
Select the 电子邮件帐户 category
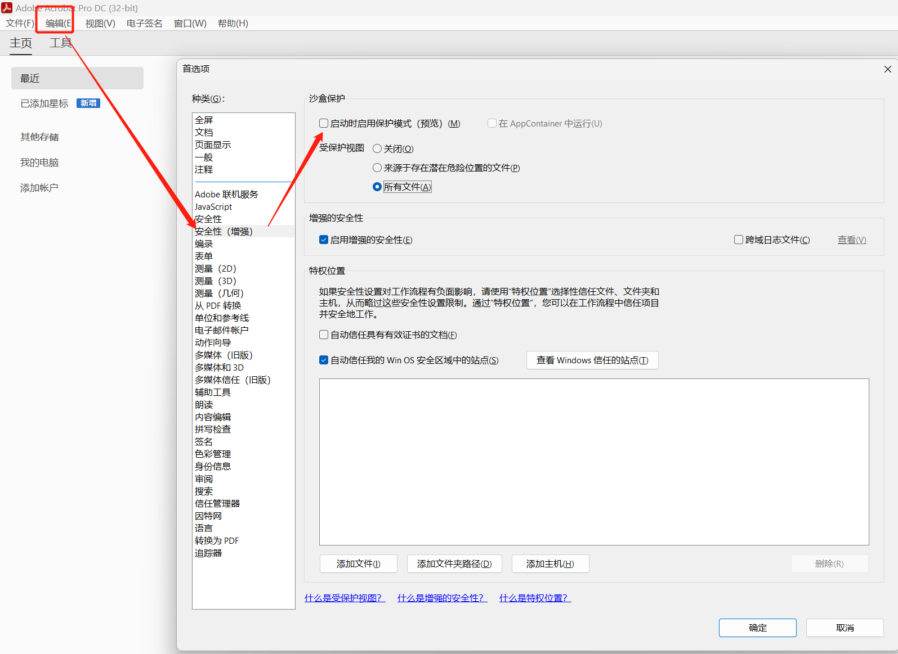(x=222, y=330)
